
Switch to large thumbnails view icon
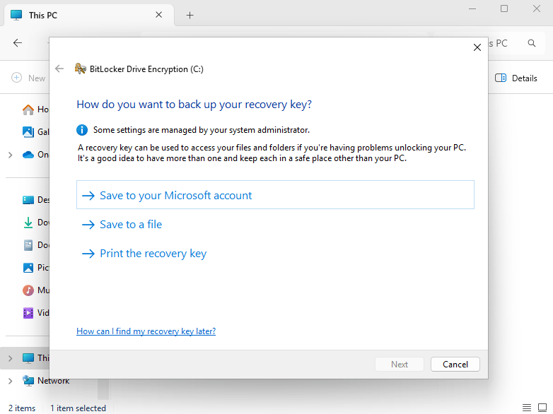point(543,408)
